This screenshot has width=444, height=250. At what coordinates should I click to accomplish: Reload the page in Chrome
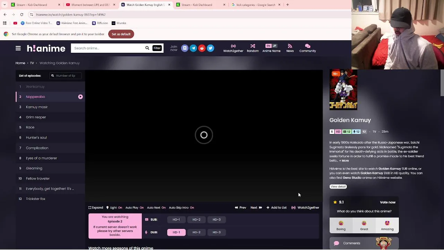coord(22,15)
